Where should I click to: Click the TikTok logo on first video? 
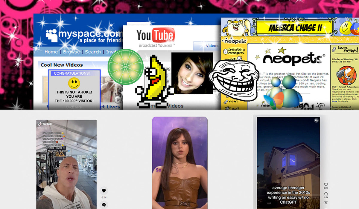point(45,124)
